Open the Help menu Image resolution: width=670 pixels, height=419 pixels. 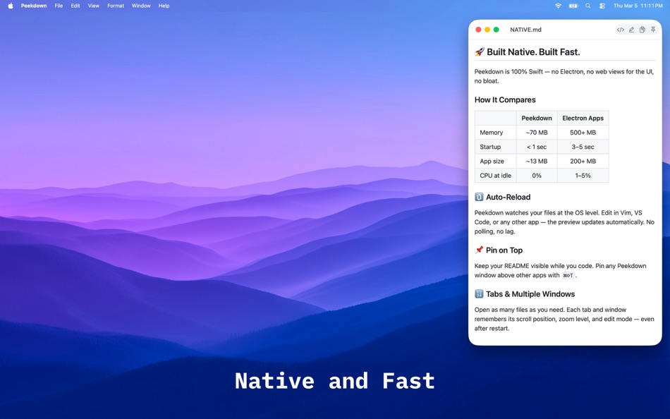click(164, 6)
